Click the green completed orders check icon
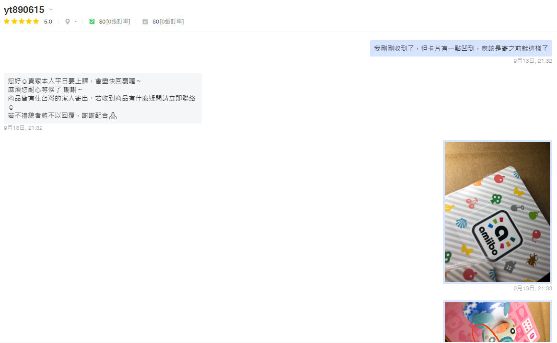 click(x=92, y=22)
